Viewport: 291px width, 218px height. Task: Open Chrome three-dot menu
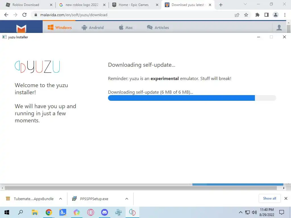[285, 15]
